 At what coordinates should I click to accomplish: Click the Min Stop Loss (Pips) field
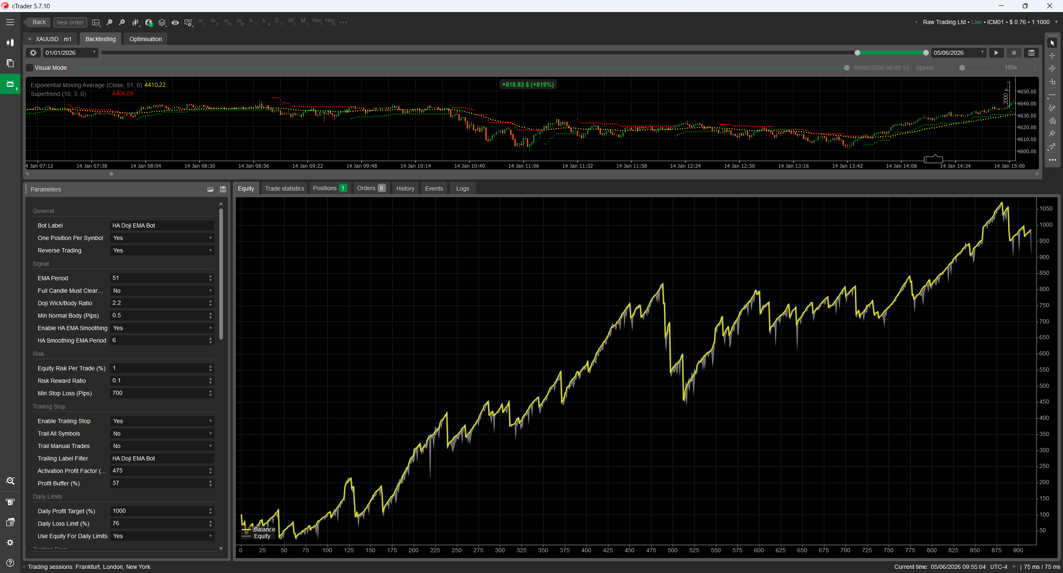(162, 393)
